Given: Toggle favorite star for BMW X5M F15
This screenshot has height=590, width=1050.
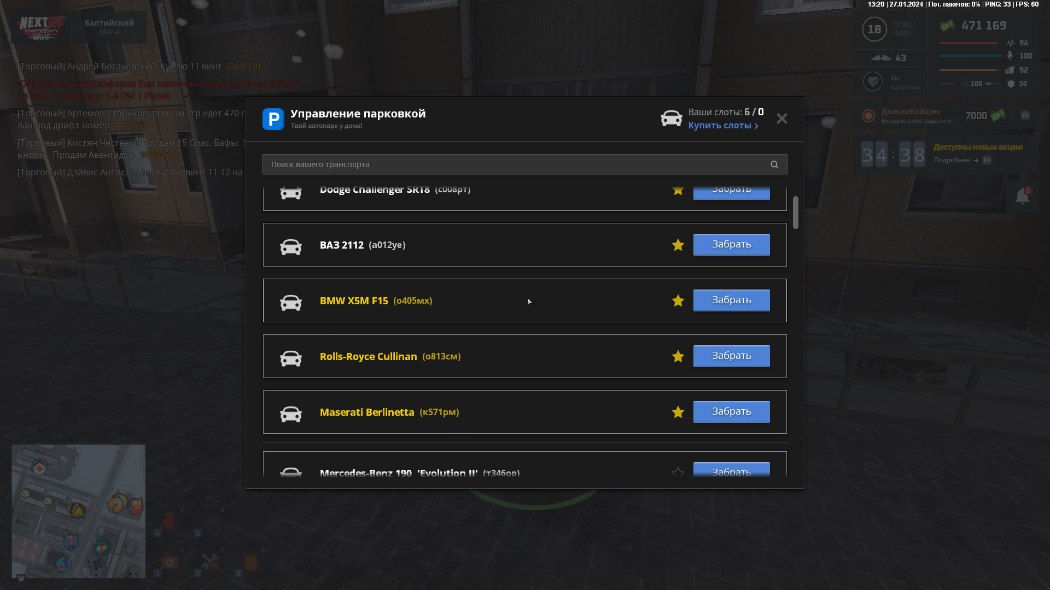Looking at the screenshot, I should point(678,300).
